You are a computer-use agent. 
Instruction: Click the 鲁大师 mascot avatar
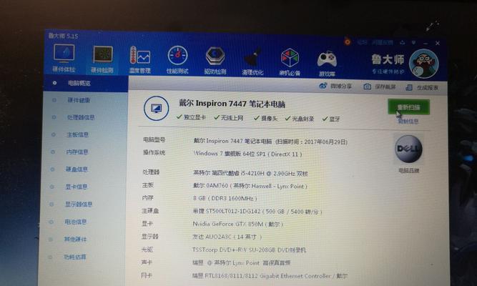(x=423, y=64)
